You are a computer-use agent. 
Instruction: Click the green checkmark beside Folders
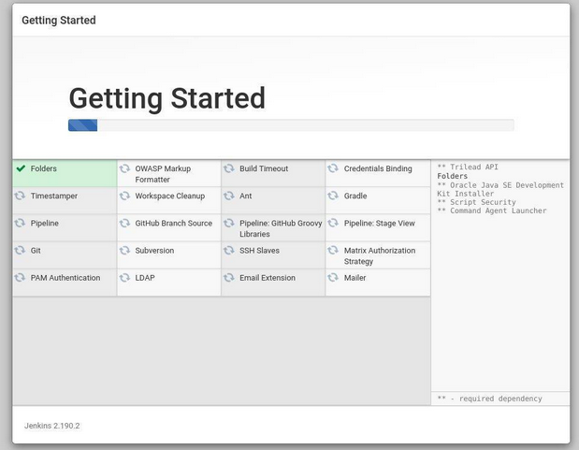click(x=21, y=169)
